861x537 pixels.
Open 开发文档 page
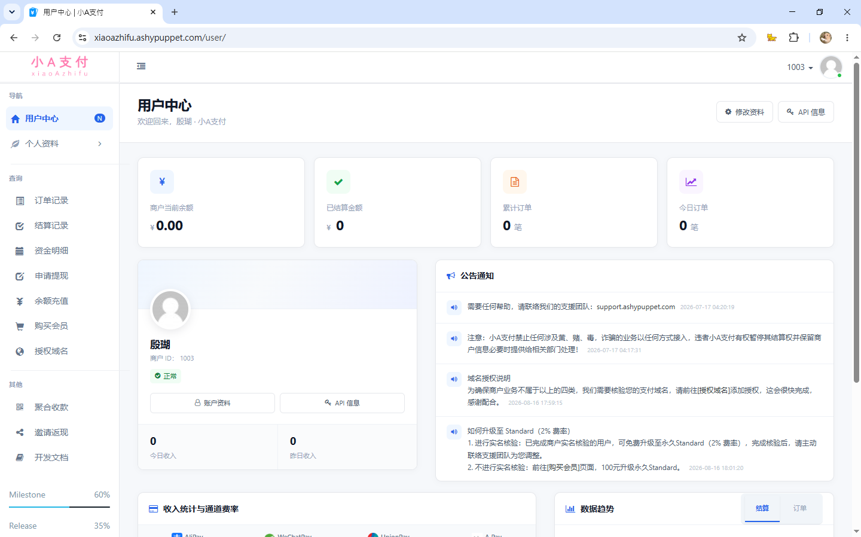[x=51, y=457]
